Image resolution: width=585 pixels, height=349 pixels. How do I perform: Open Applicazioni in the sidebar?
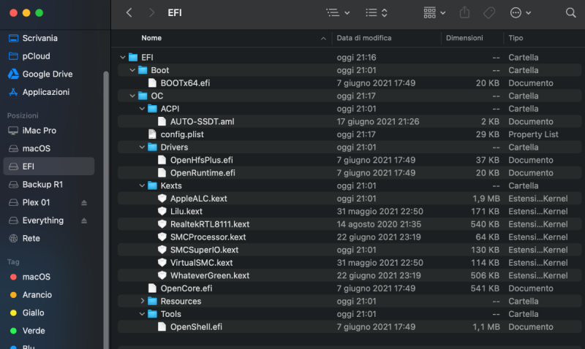[x=45, y=92]
